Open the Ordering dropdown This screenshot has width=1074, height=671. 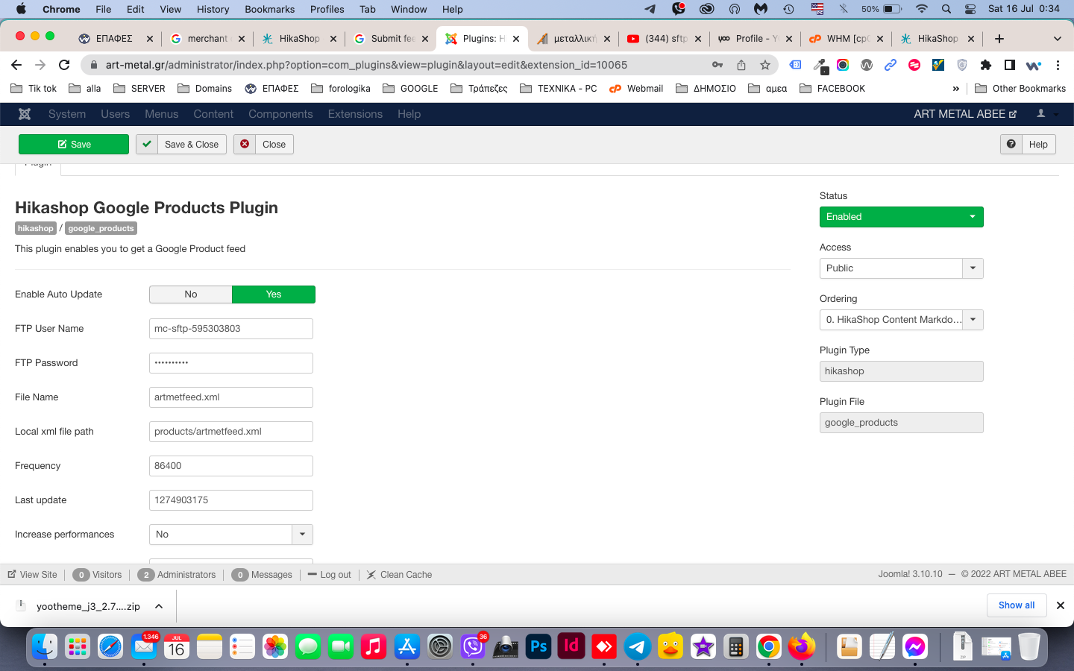[x=901, y=320]
